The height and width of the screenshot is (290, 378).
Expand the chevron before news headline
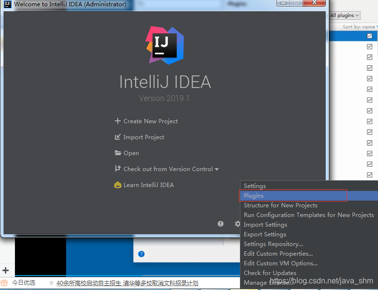coord(51,283)
